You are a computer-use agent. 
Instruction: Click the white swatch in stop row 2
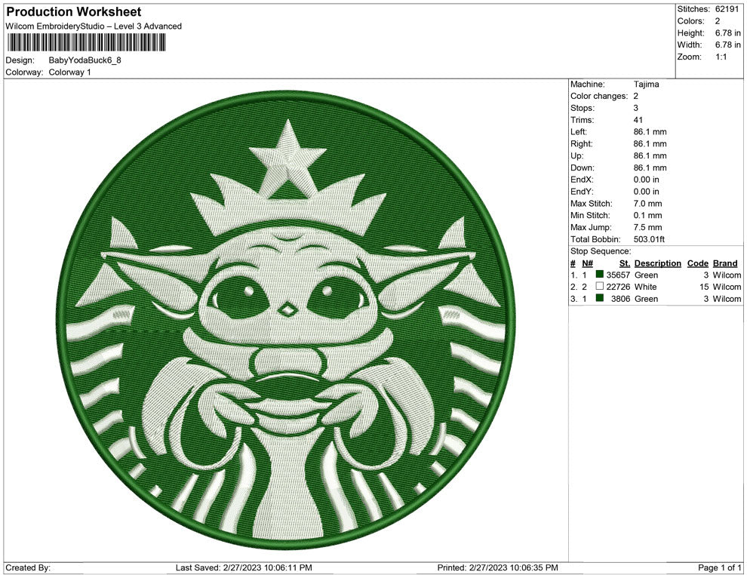[x=599, y=286]
